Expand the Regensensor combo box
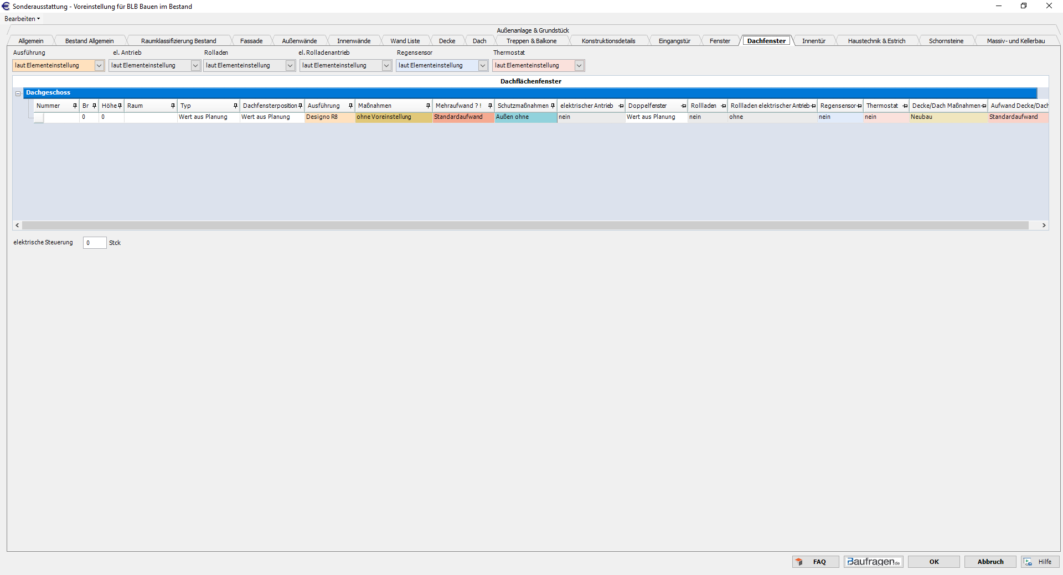This screenshot has width=1063, height=575. tap(483, 66)
